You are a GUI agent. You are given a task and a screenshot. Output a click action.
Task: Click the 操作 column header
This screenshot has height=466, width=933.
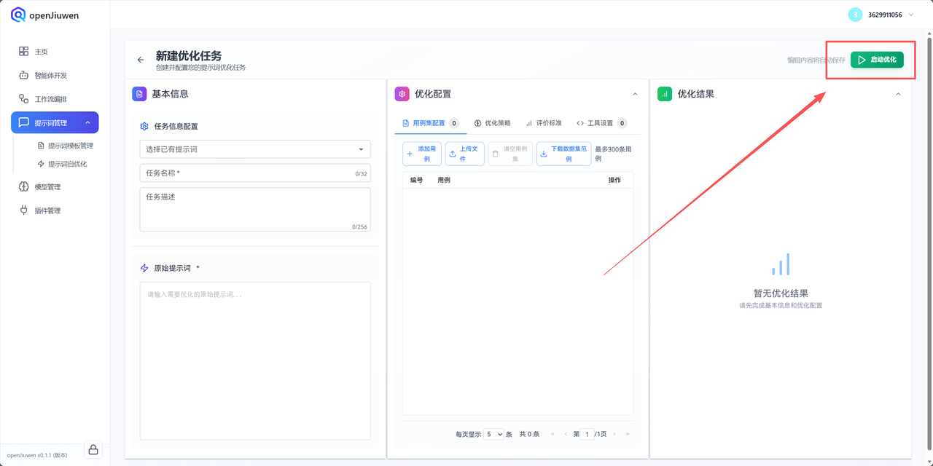pos(614,180)
